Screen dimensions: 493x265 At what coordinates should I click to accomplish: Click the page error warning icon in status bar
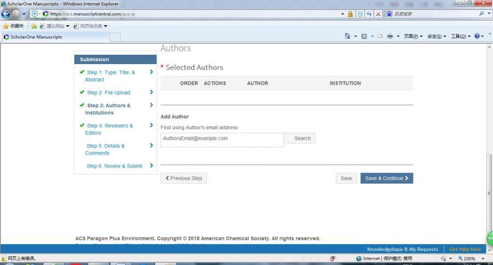[x=3, y=259]
